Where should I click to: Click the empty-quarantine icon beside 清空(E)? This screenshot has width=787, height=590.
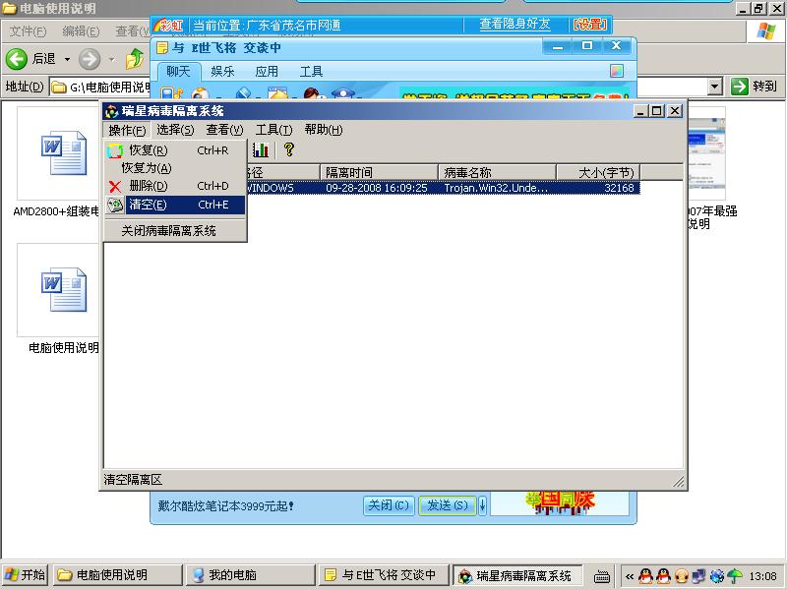[x=115, y=205]
